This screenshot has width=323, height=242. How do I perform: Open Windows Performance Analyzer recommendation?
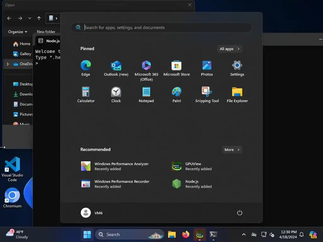pos(115,166)
